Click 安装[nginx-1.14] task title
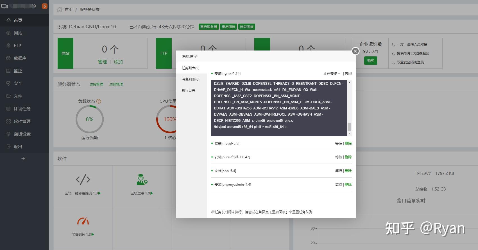The image size is (478, 250). (x=227, y=74)
